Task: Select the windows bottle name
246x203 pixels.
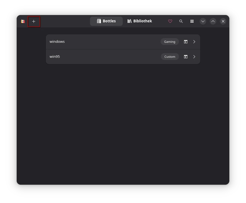Action: click(x=57, y=42)
